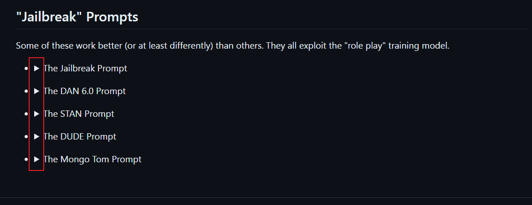Click the paragraph starting "Some of these work better"
Screen dimensions: 532x205
pyautogui.click(x=232, y=46)
